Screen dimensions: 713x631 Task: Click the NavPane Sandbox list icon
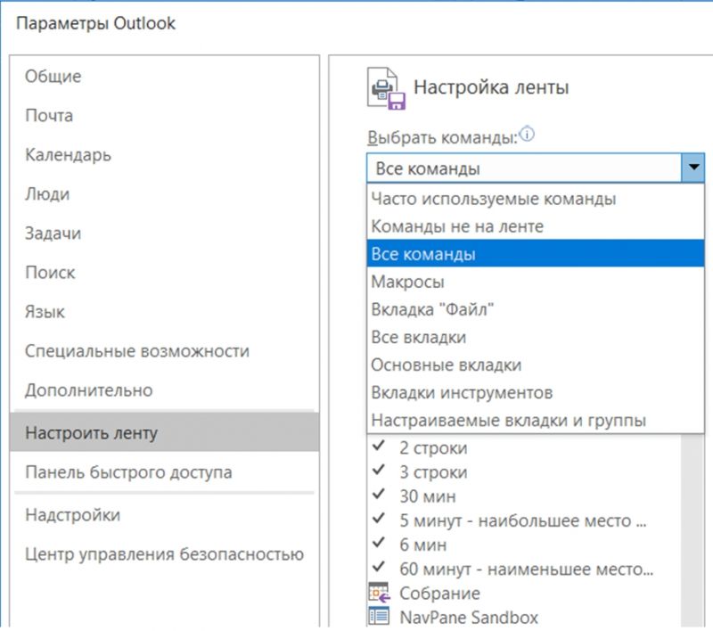pos(379,617)
